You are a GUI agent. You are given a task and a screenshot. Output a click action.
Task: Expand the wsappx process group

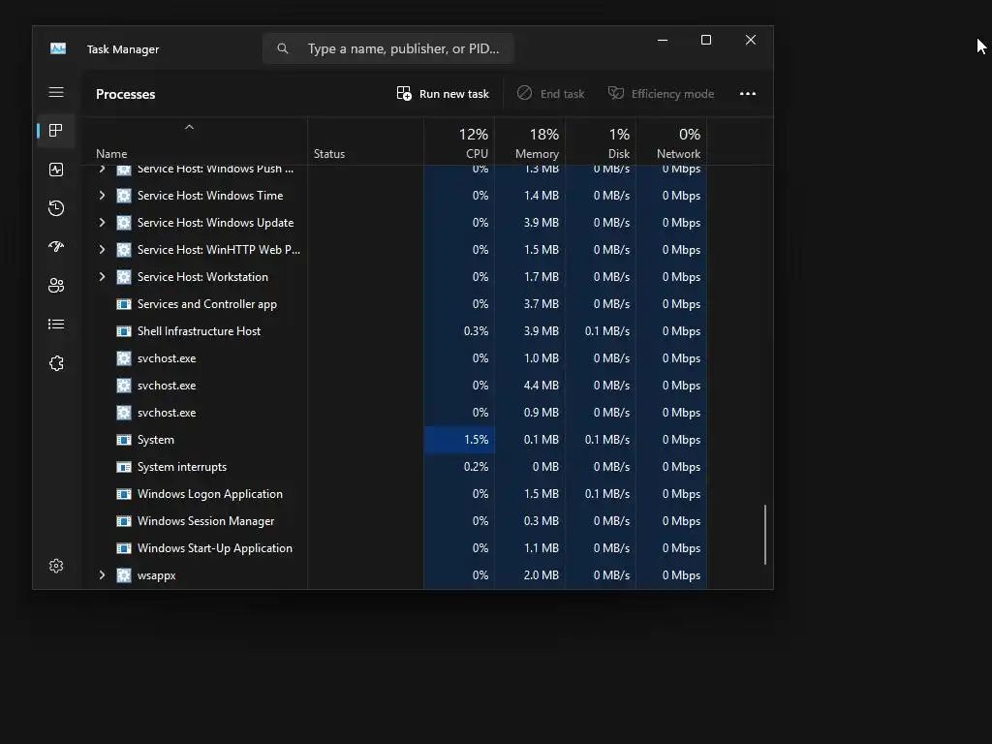point(102,575)
